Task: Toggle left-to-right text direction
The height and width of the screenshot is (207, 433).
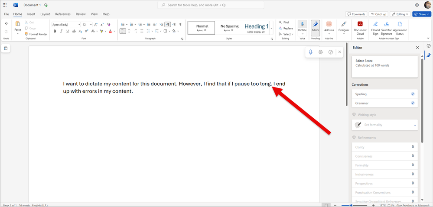Action: 168,24
